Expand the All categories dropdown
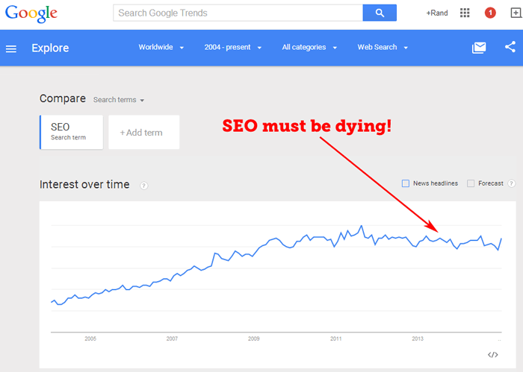This screenshot has width=523, height=372. point(309,47)
